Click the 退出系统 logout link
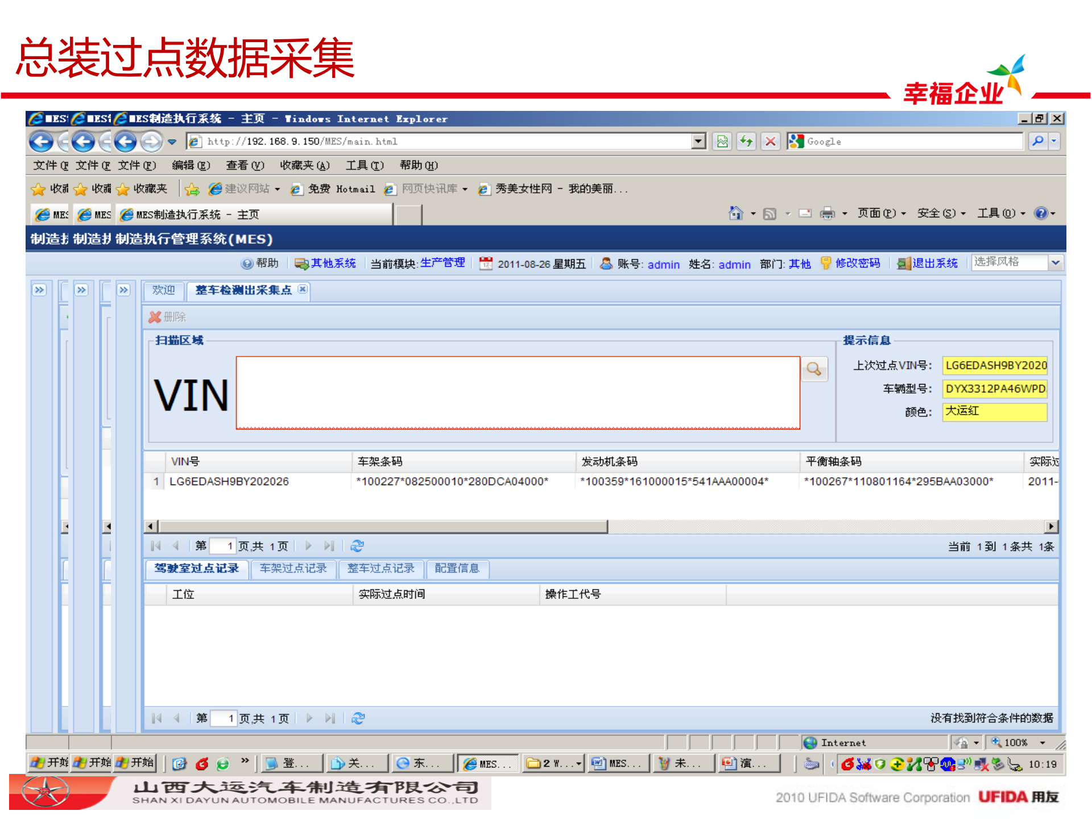 [x=934, y=263]
